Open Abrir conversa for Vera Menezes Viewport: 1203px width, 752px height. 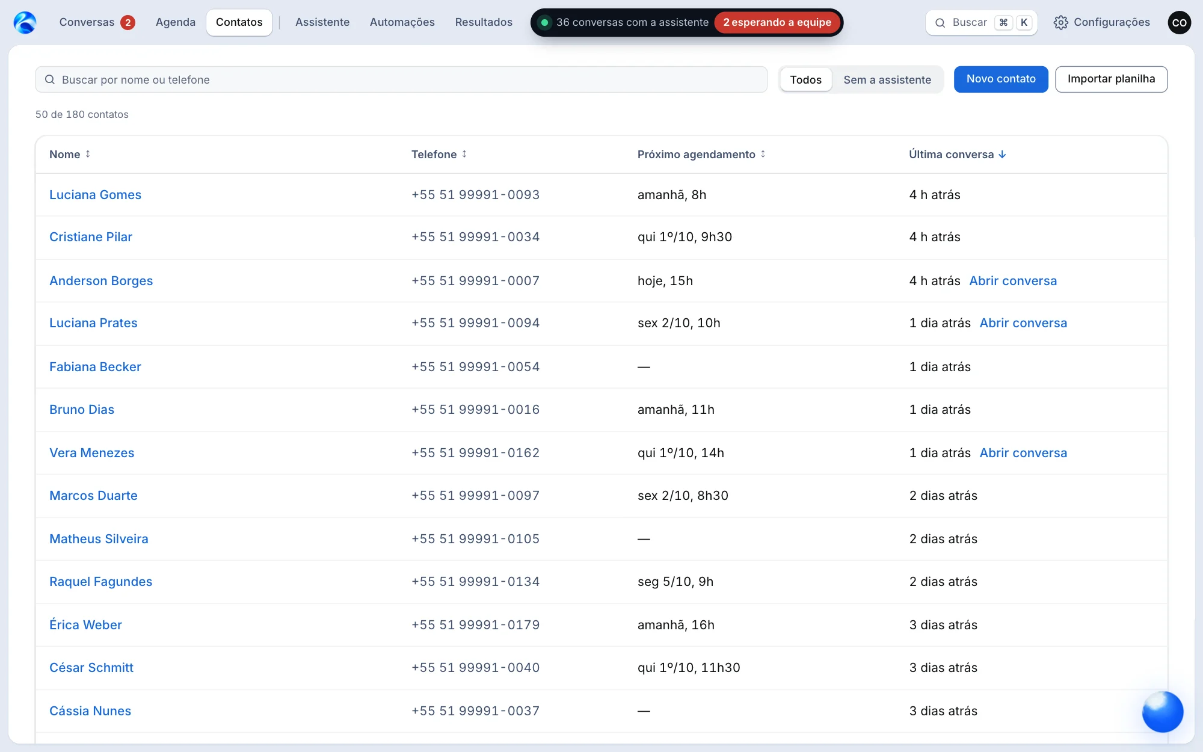1023,453
